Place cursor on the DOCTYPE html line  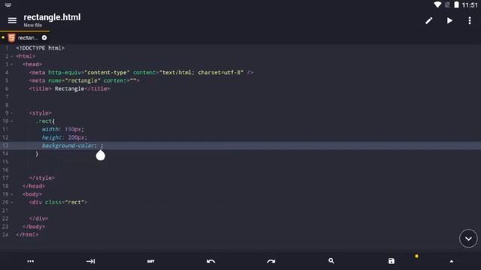pyautogui.click(x=40, y=48)
